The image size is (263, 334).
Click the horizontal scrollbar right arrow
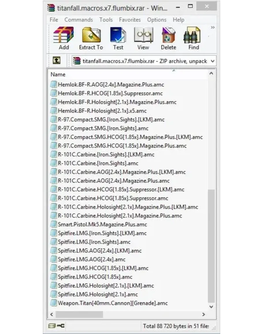coord(203,314)
